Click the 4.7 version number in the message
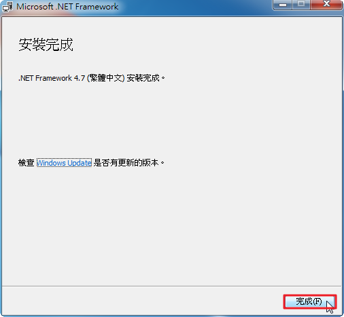The width and height of the screenshot is (344, 317). (x=80, y=78)
